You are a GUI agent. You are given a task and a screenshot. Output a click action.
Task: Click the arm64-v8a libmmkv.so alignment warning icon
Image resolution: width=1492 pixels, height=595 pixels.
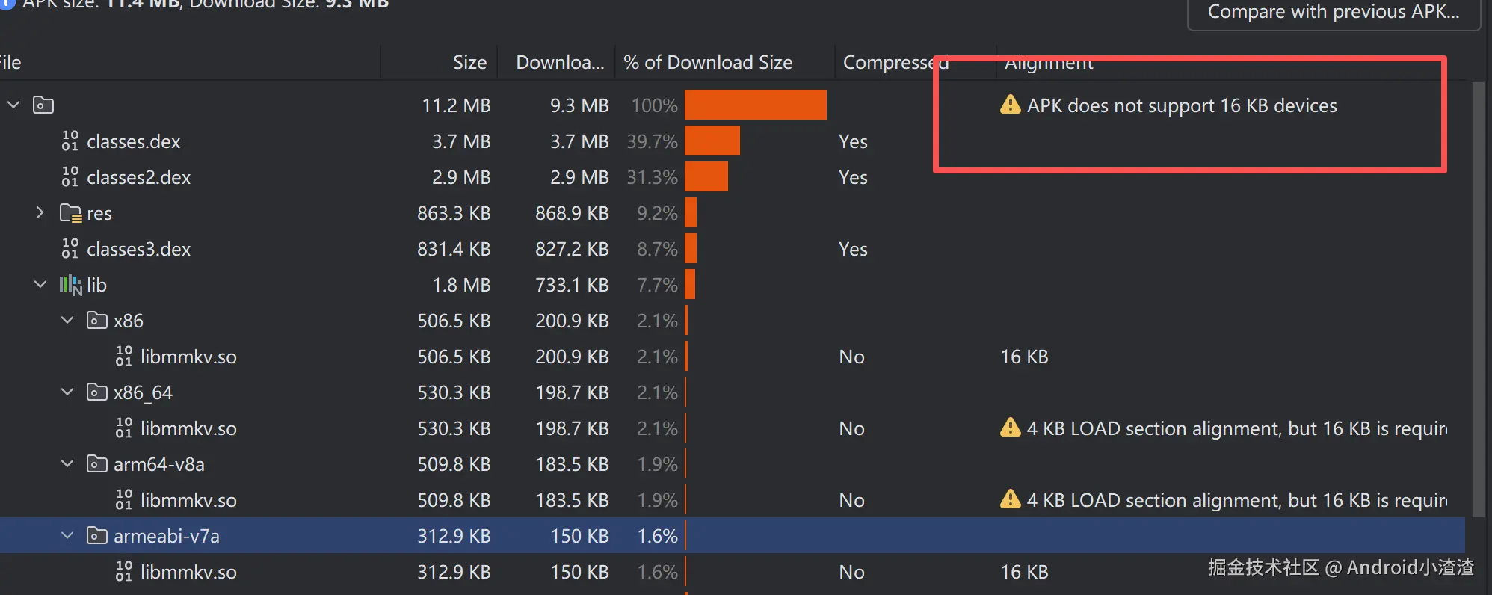coord(1010,499)
